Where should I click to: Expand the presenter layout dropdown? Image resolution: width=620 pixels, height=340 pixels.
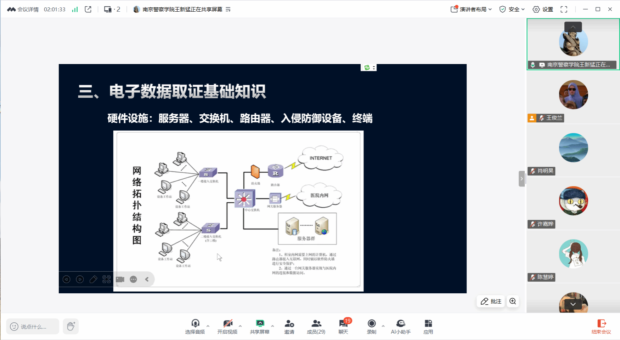click(x=471, y=10)
